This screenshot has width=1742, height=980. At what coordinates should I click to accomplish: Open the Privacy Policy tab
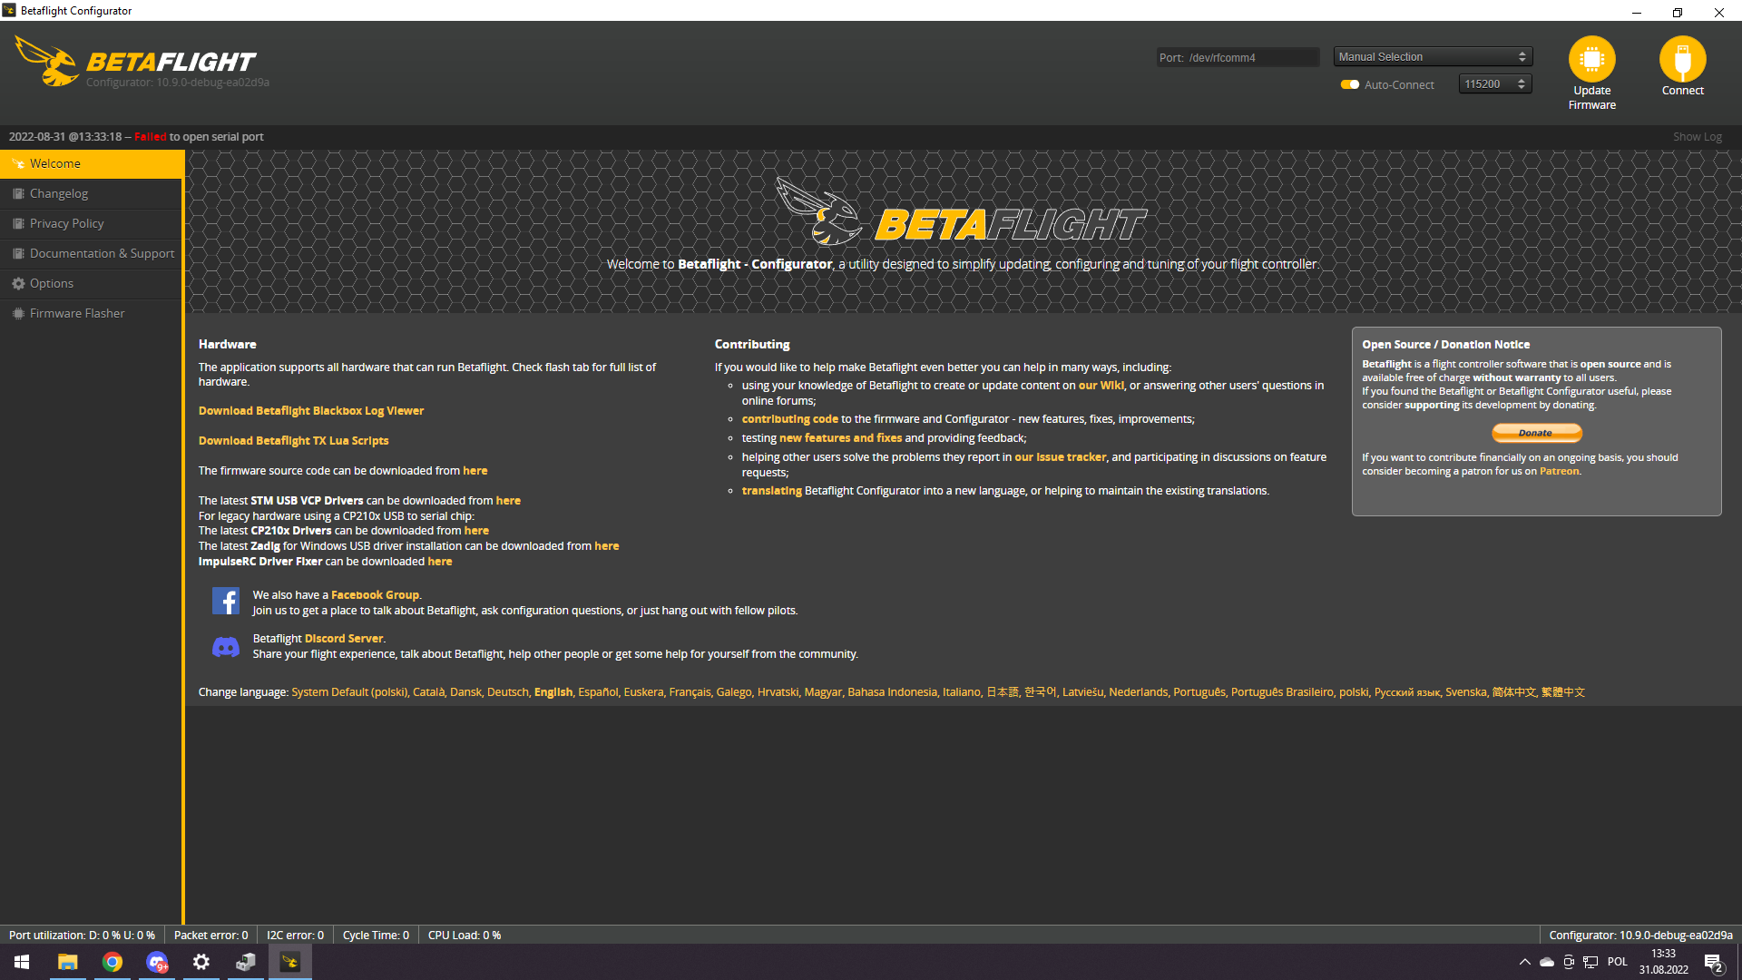(65, 223)
